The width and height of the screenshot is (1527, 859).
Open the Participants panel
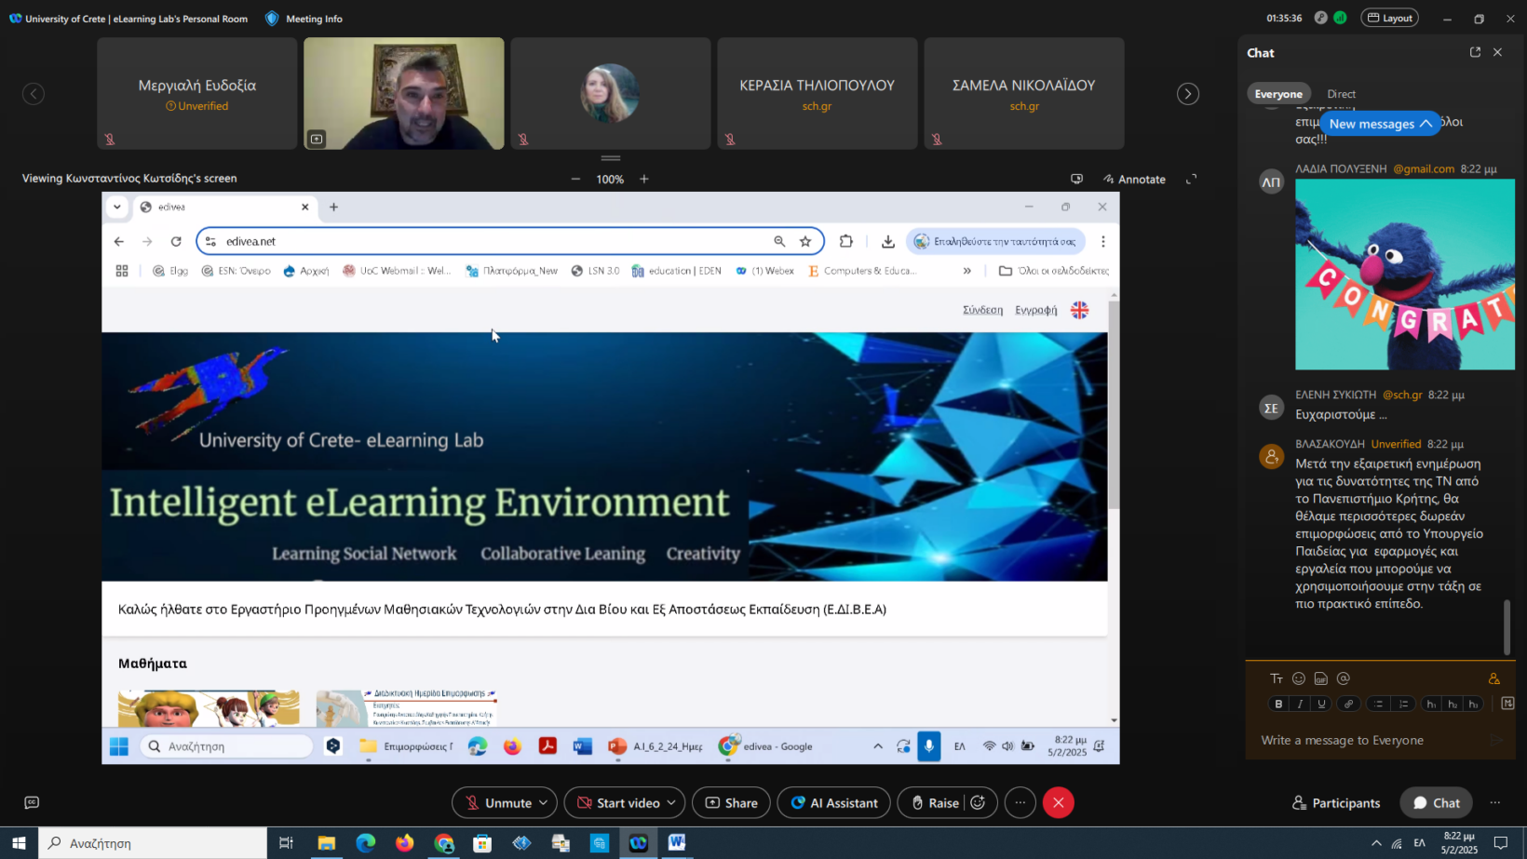click(1335, 802)
